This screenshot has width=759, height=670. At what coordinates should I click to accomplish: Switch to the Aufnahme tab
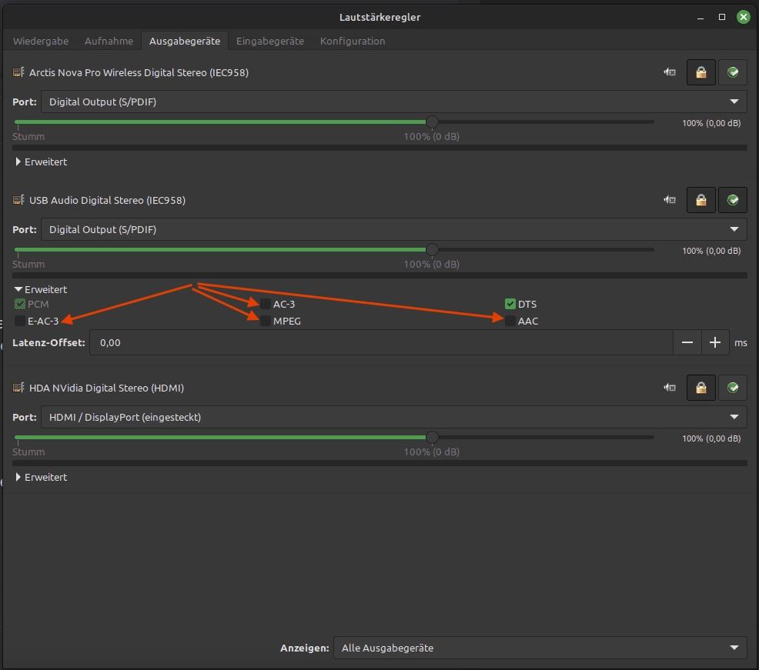click(x=109, y=41)
